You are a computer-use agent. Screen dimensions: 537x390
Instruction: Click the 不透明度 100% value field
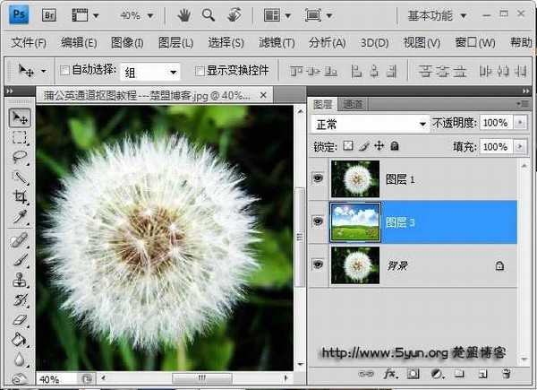[495, 124]
